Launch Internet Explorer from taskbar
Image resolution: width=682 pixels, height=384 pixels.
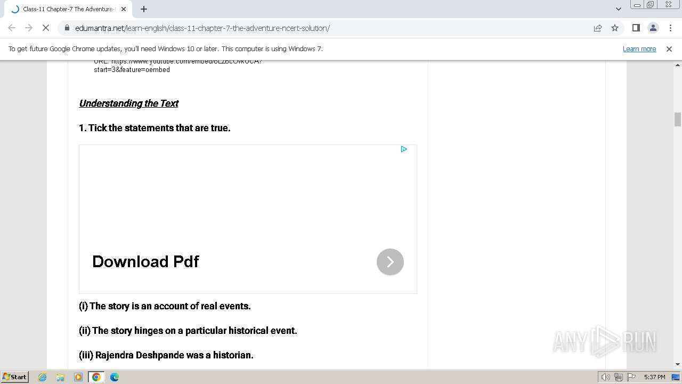[x=43, y=377]
